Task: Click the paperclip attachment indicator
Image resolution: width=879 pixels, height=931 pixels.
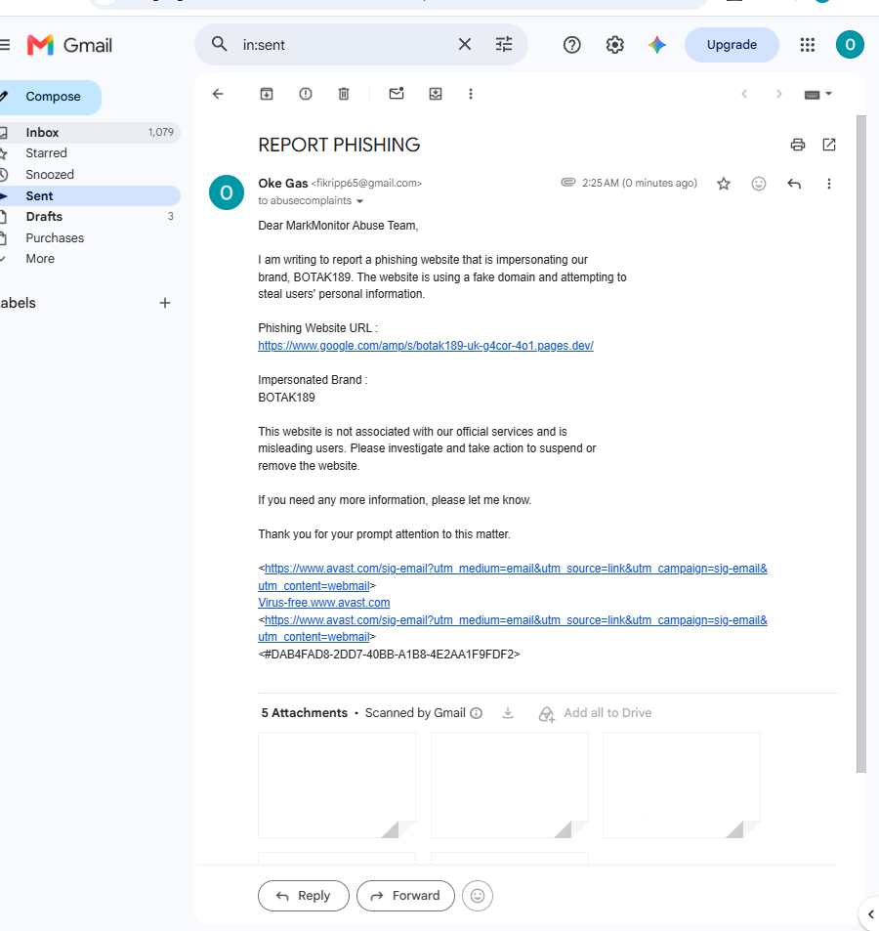Action: coord(568,183)
